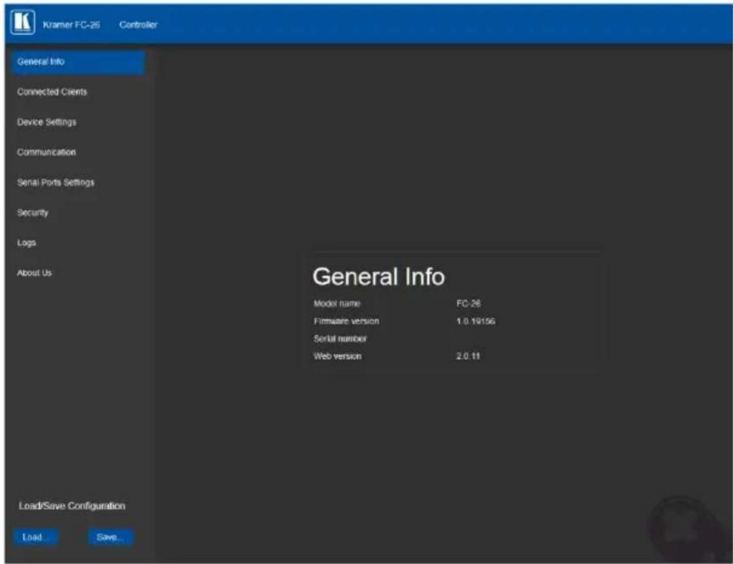The image size is (733, 564).
Task: Click the Save configuration button
Action: click(111, 537)
